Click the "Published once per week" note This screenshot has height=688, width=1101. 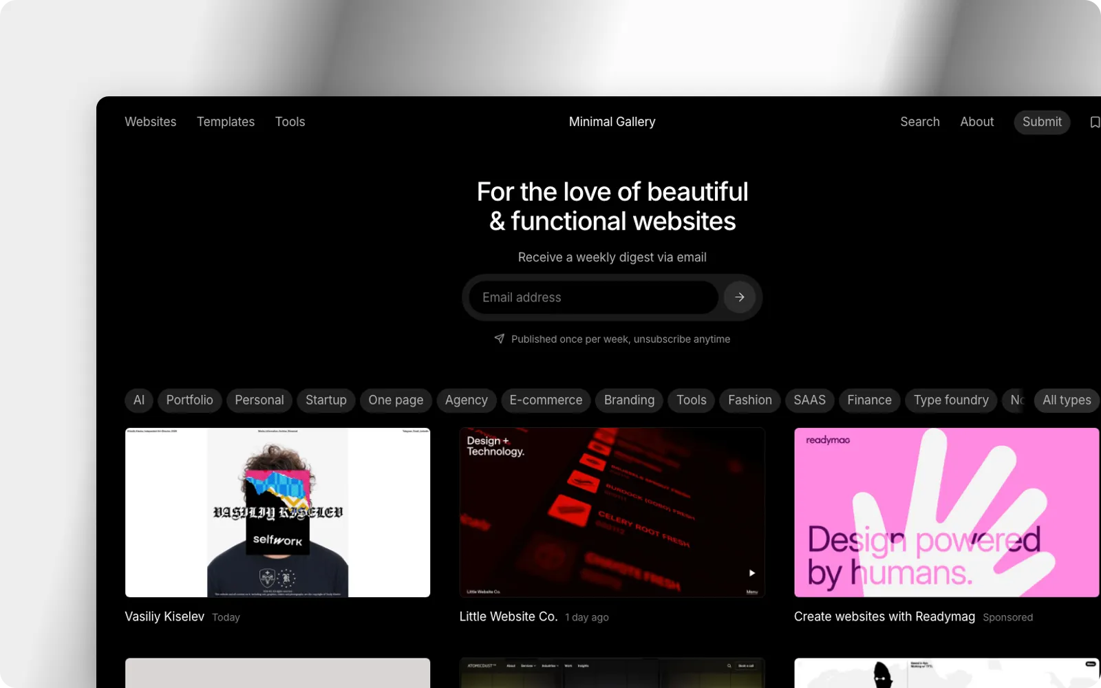pos(621,339)
